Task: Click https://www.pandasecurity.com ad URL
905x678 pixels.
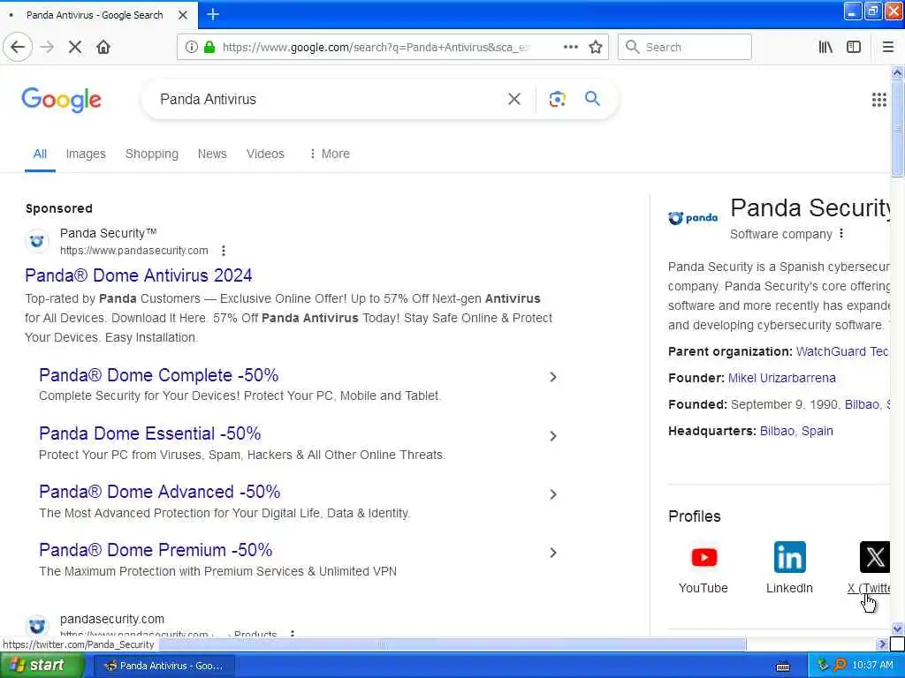Action: click(x=134, y=251)
